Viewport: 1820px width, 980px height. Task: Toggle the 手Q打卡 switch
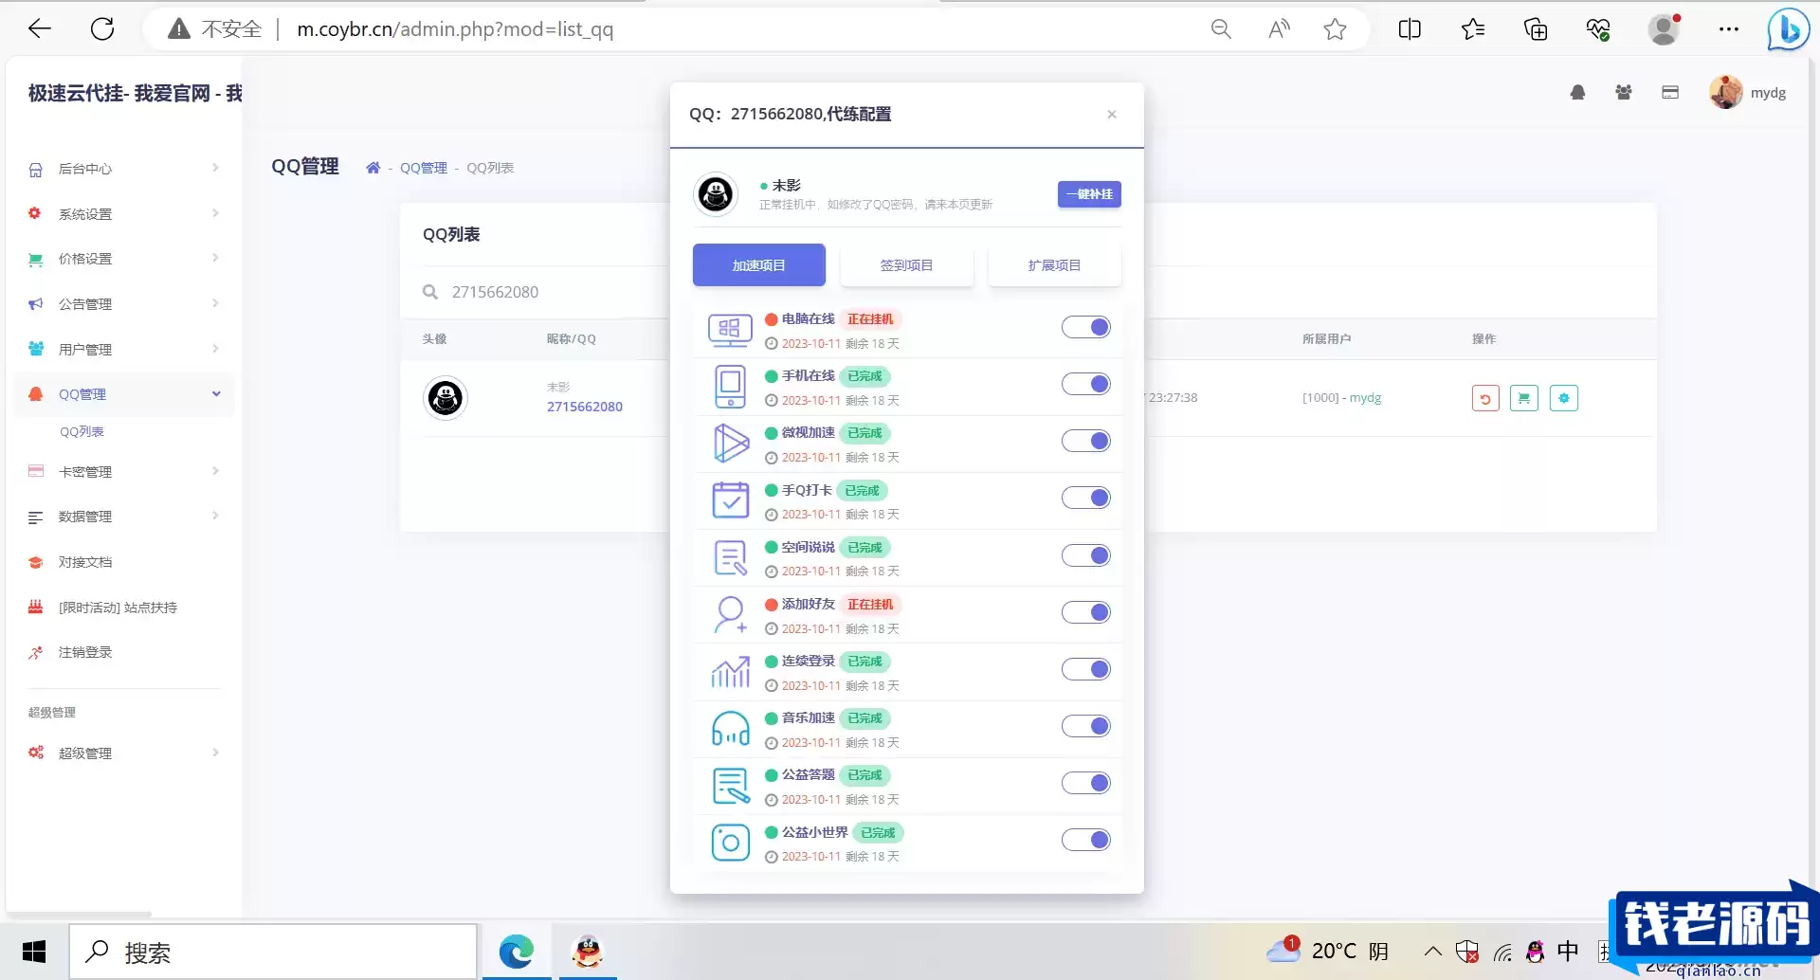tap(1086, 499)
